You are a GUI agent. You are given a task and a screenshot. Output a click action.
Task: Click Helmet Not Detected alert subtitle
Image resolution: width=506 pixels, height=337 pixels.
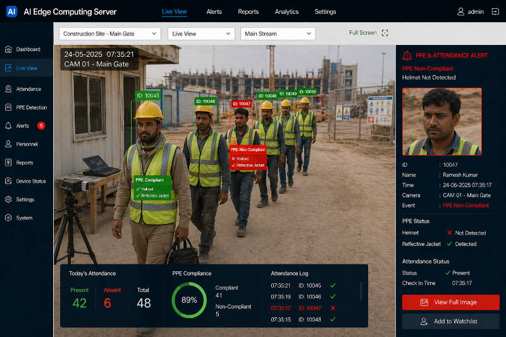tap(429, 77)
